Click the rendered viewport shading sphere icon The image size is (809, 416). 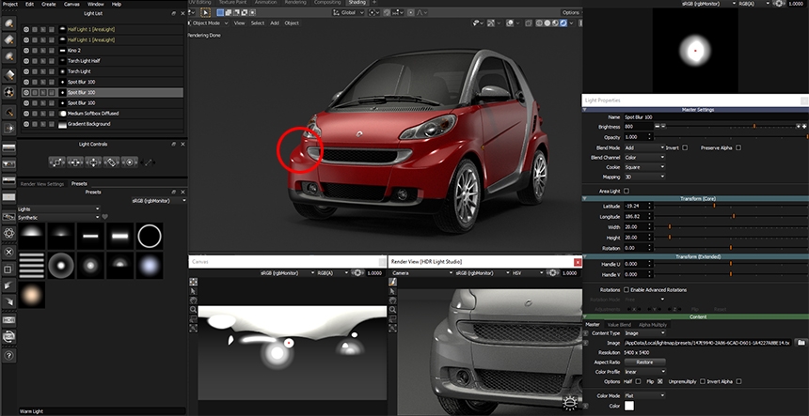point(563,23)
